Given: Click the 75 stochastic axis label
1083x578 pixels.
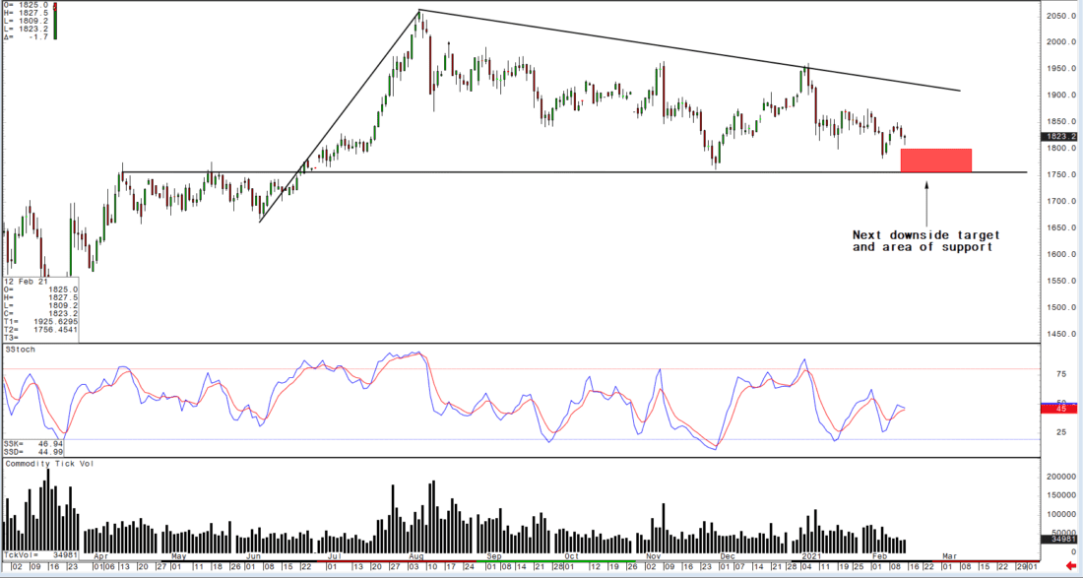Looking at the screenshot, I should point(1061,373).
